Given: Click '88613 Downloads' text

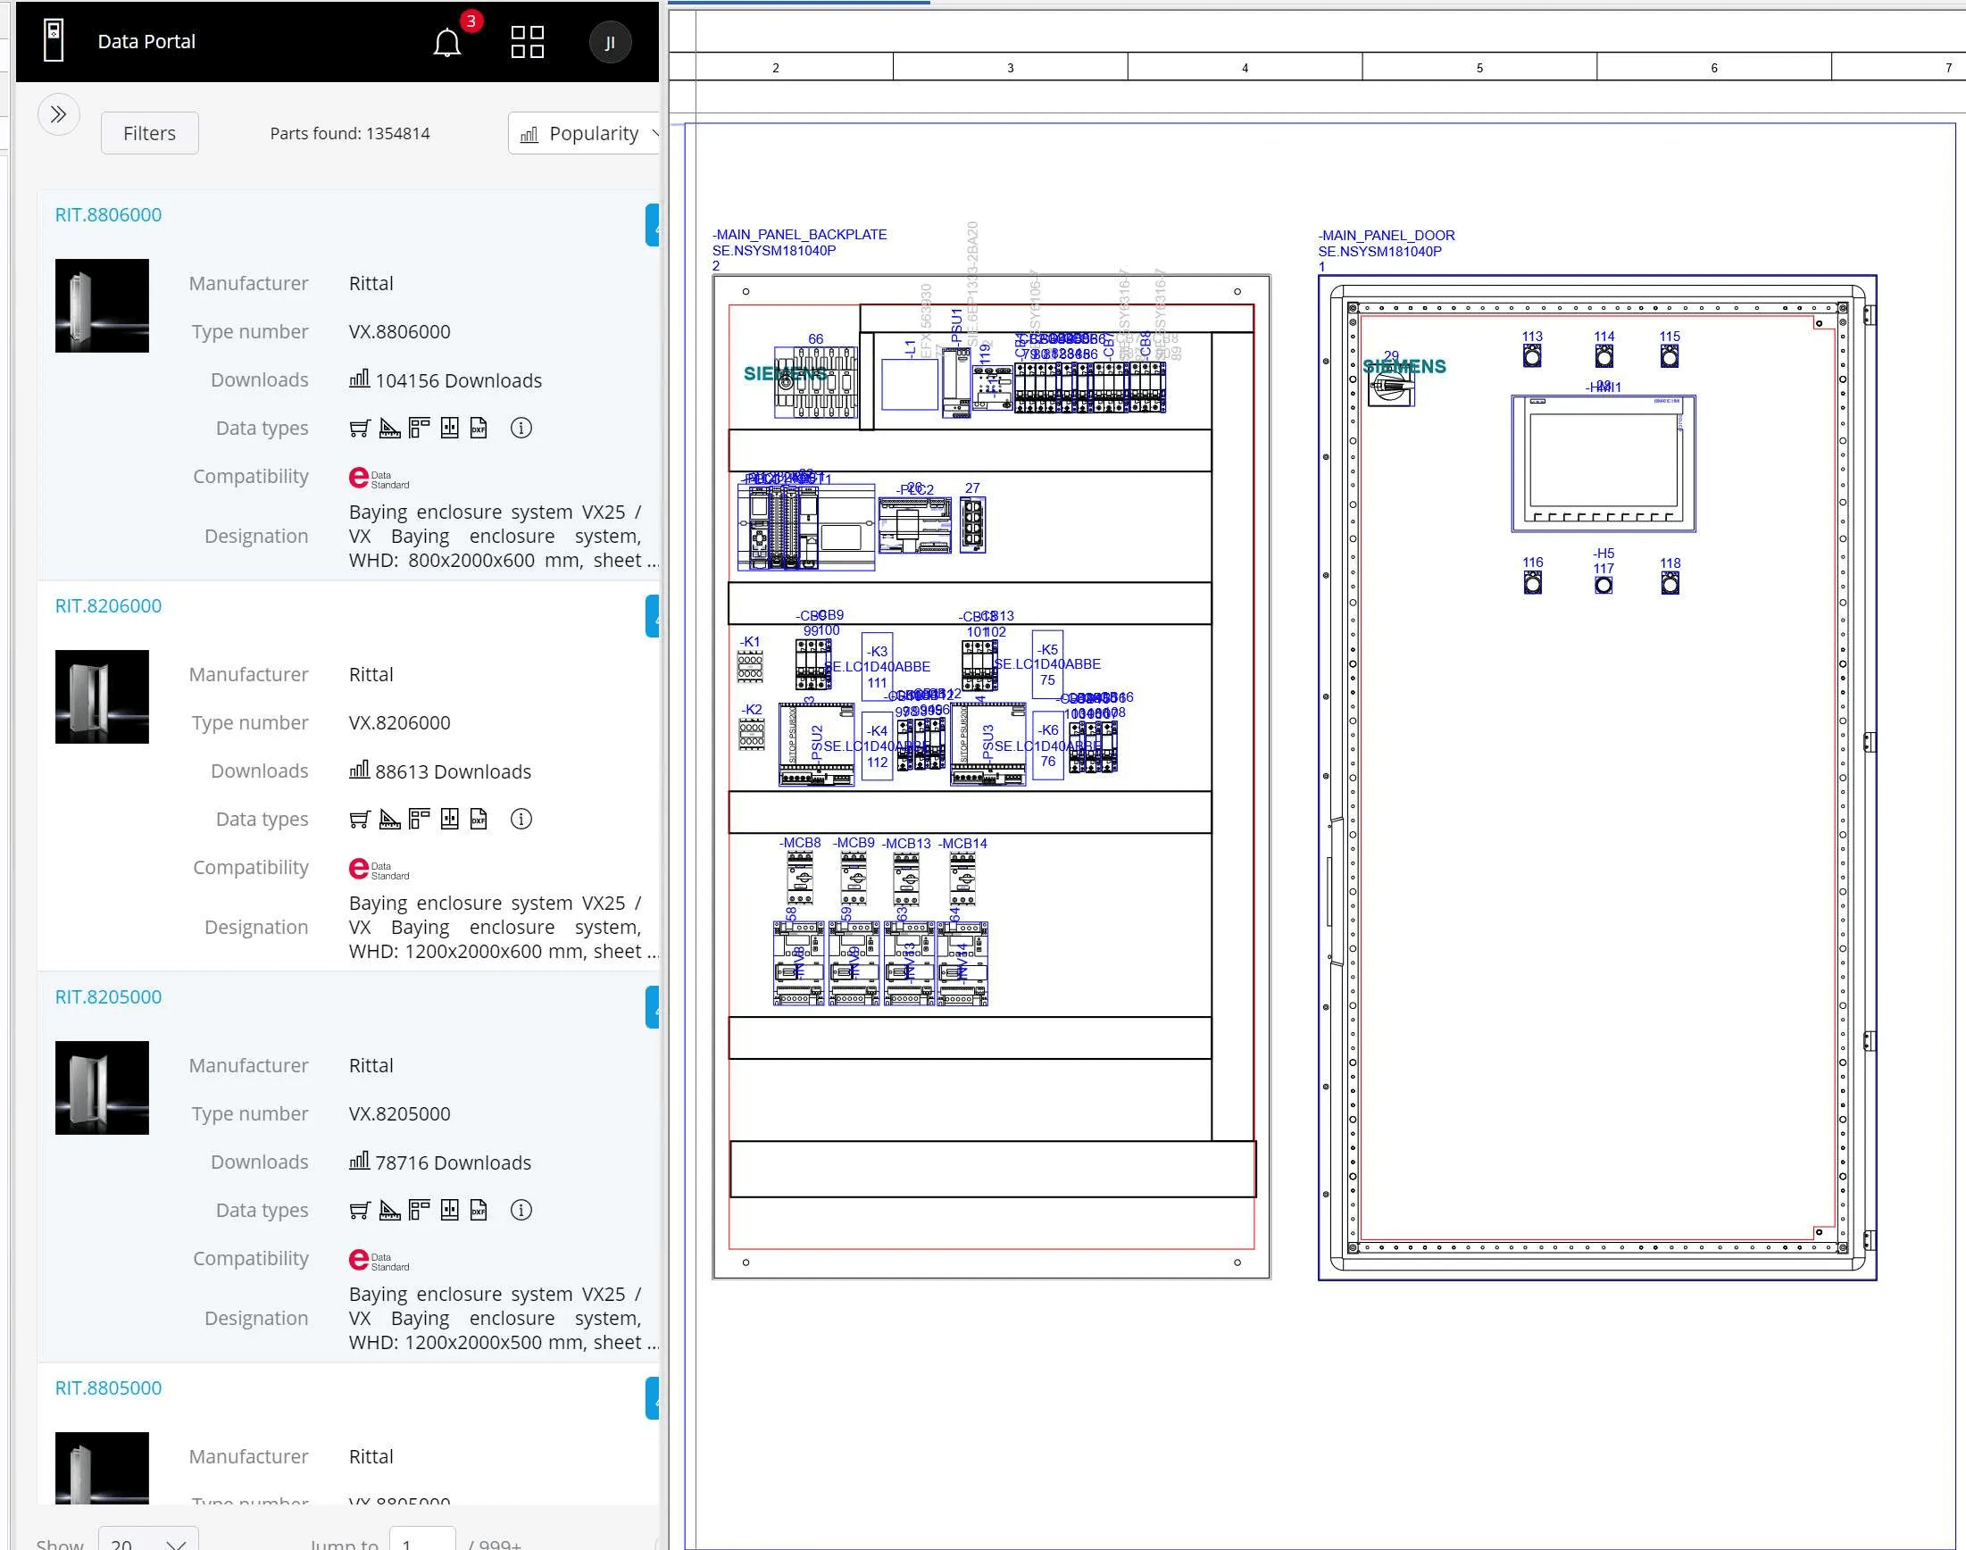Looking at the screenshot, I should (453, 772).
